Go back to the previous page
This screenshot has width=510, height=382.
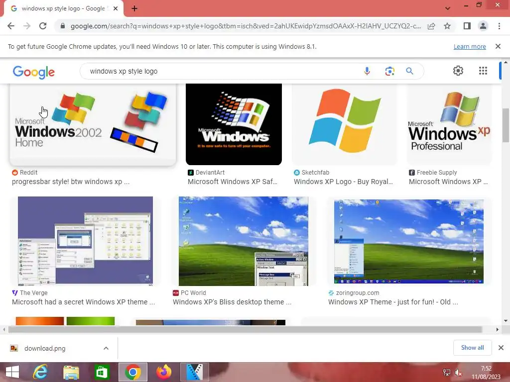tap(11, 26)
